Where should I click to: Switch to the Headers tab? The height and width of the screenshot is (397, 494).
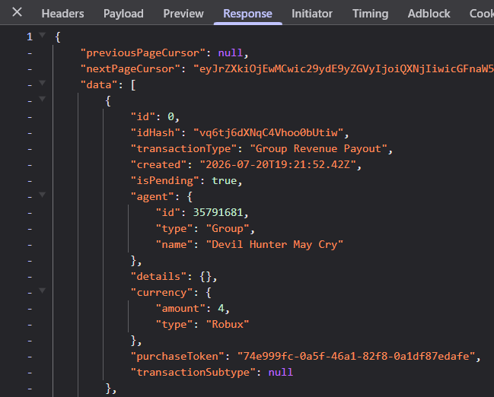62,14
